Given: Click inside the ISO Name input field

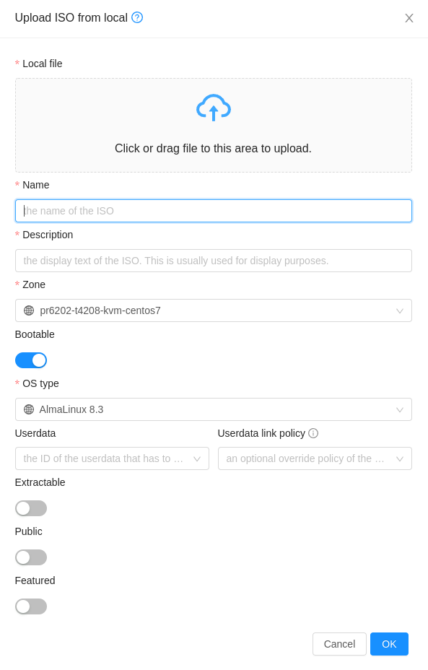Looking at the screenshot, I should (213, 211).
